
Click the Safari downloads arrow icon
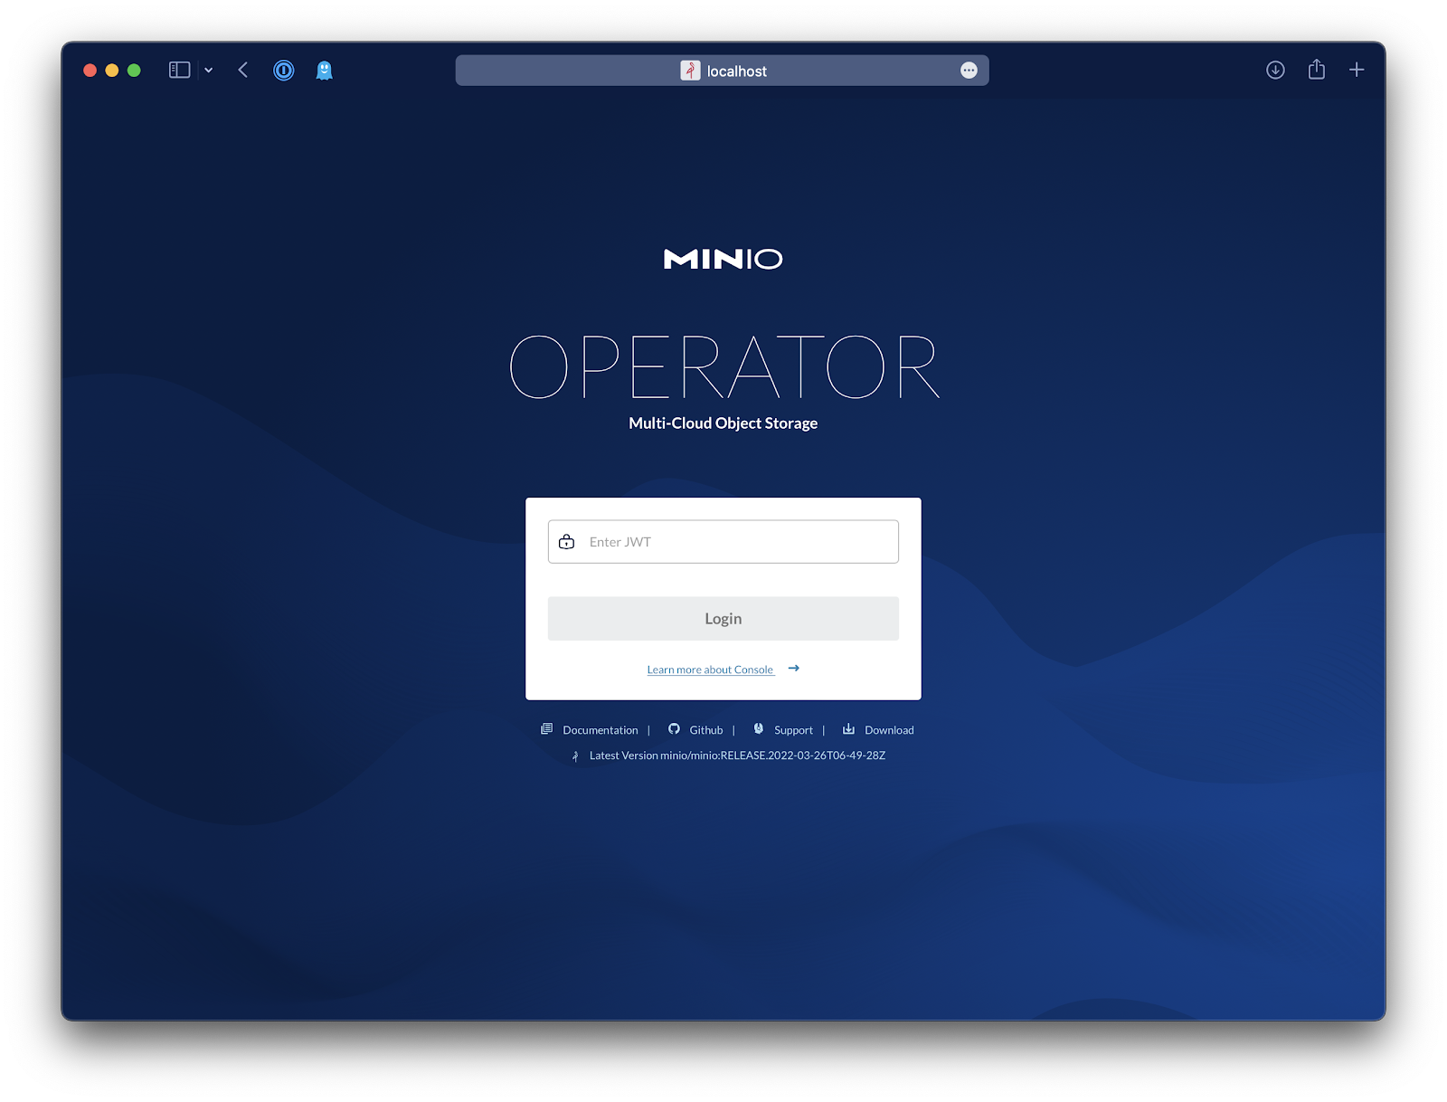click(1275, 71)
